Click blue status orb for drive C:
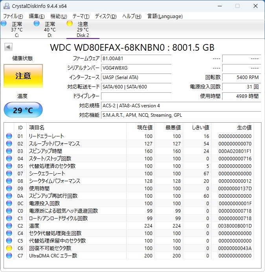 point(4,24)
